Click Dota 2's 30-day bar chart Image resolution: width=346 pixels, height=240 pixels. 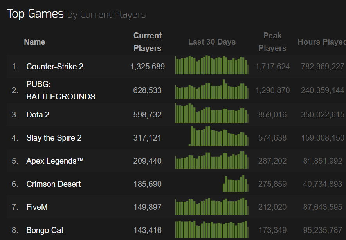212,113
